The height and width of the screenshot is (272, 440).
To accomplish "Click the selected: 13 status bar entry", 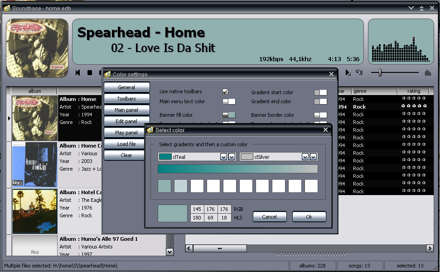I will pyautogui.click(x=410, y=266).
